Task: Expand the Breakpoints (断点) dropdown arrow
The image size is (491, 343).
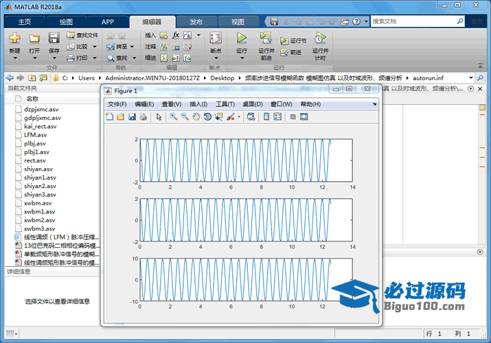Action: click(x=216, y=58)
